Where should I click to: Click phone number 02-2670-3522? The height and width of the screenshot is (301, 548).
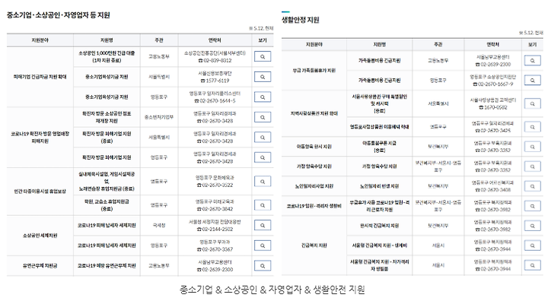coord(215,185)
